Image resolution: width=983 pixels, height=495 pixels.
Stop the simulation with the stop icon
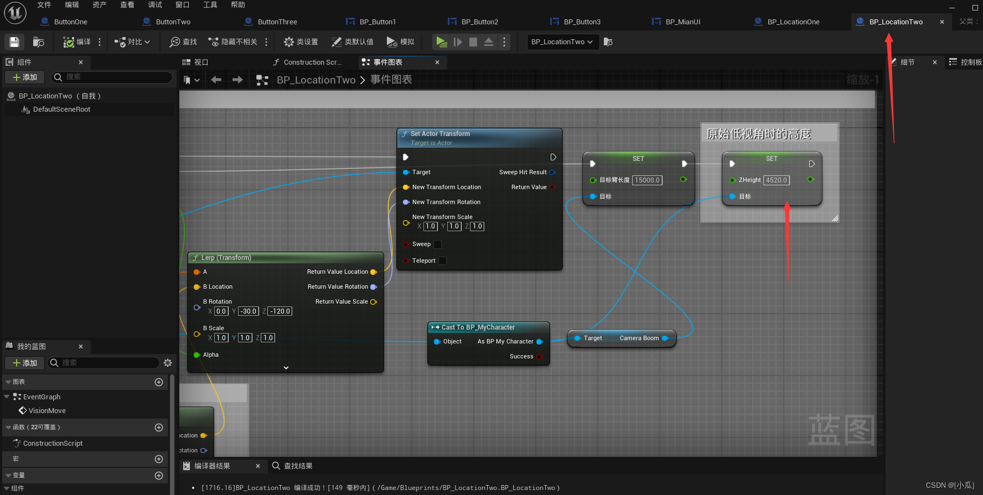point(473,42)
